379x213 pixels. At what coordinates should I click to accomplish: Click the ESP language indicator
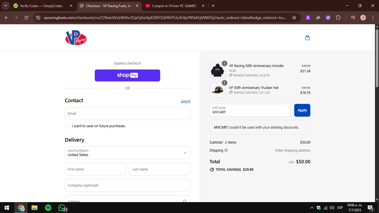(340, 208)
